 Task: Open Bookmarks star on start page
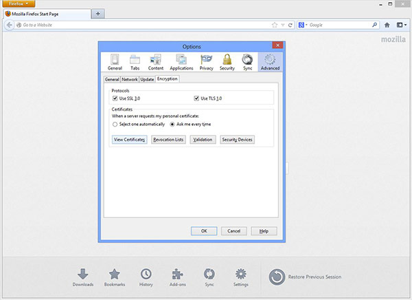tap(115, 274)
